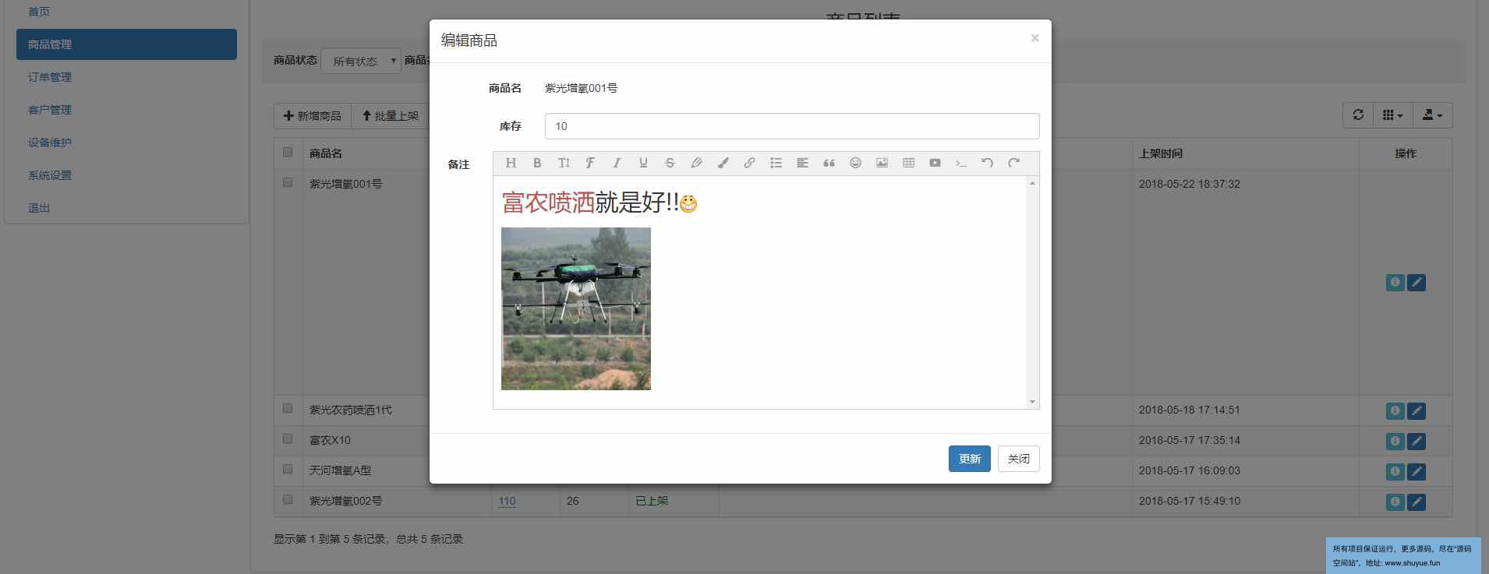This screenshot has height=574, width=1489.
Task: Click the 商品名 column header
Action: (325, 153)
